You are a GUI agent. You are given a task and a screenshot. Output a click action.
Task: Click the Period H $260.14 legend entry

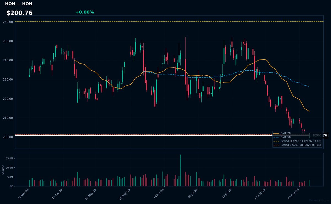[297, 141]
